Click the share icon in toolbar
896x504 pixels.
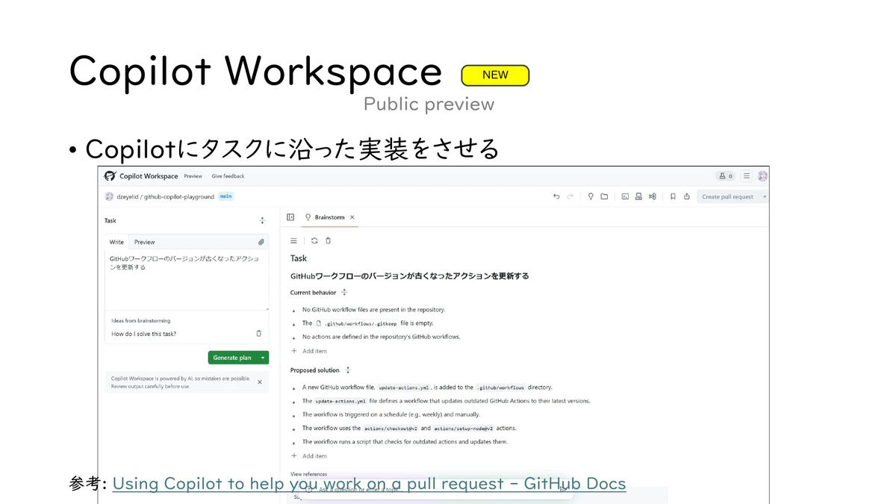(686, 196)
